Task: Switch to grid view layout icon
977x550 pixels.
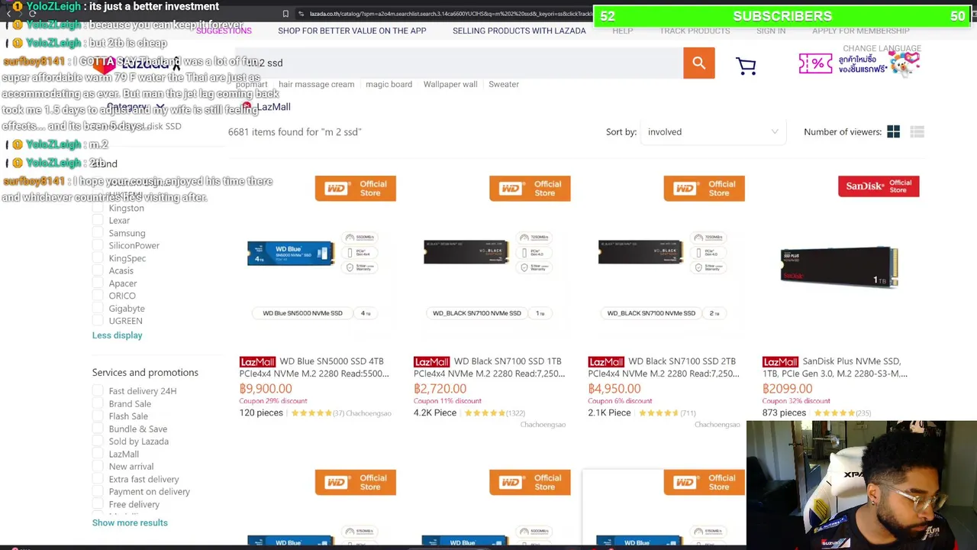Action: (893, 132)
